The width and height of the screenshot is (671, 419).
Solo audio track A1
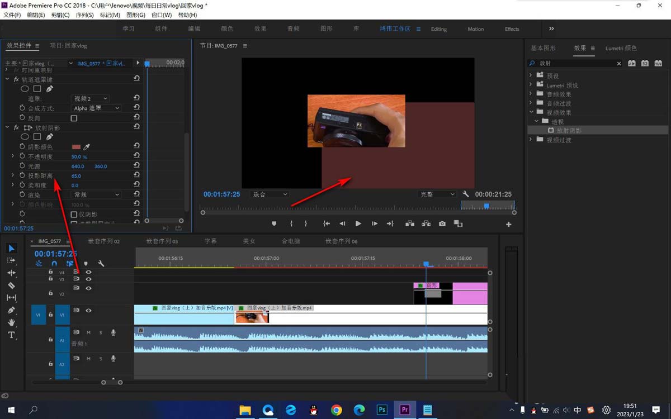(x=101, y=333)
